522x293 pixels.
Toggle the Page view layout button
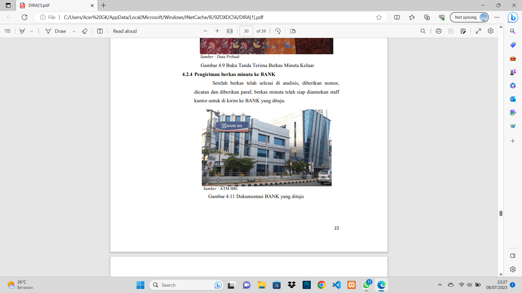293,31
